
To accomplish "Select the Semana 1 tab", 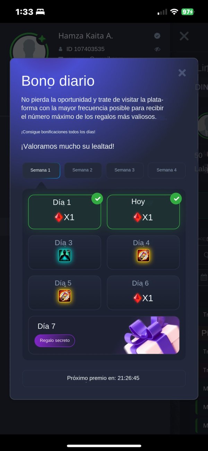I will tap(41, 170).
